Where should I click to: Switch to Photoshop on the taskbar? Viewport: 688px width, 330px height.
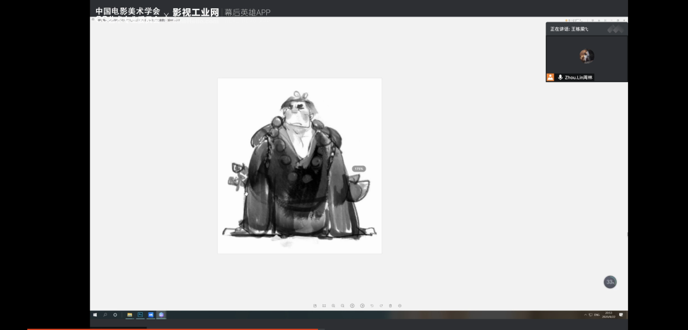pos(140,315)
